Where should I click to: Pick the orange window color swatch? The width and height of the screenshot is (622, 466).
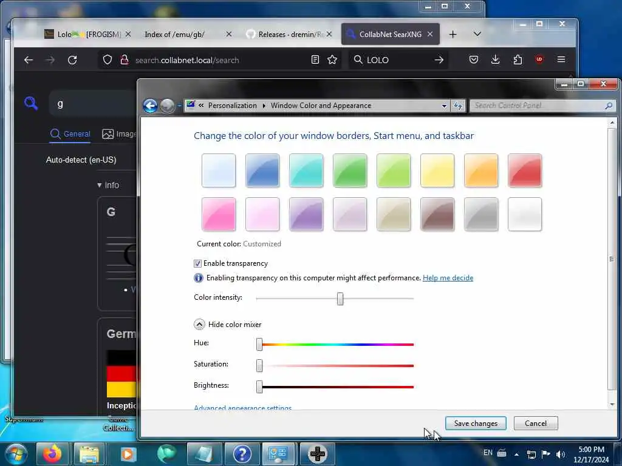[x=481, y=171]
